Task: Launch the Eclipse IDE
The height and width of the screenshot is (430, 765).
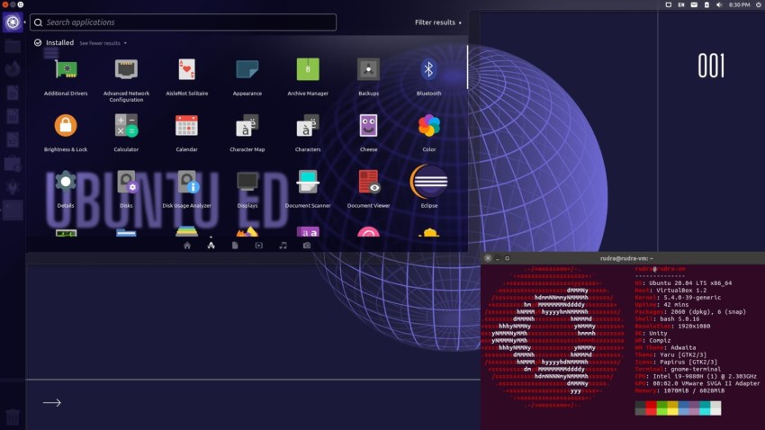Action: click(x=428, y=182)
